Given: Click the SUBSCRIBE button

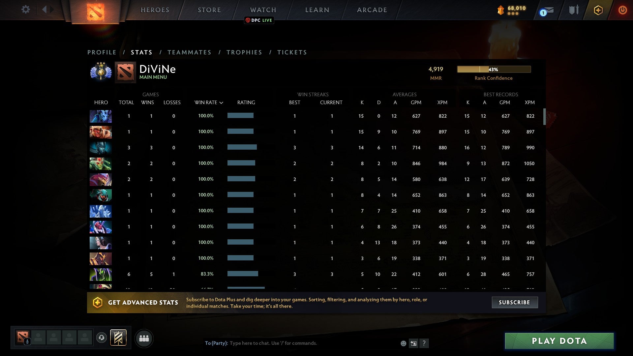Looking at the screenshot, I should pos(514,302).
